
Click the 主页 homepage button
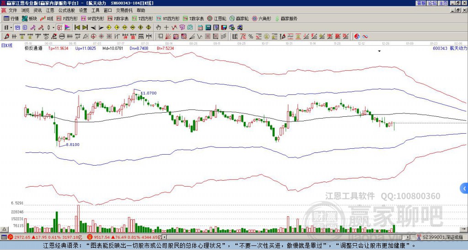[x=443, y=3]
